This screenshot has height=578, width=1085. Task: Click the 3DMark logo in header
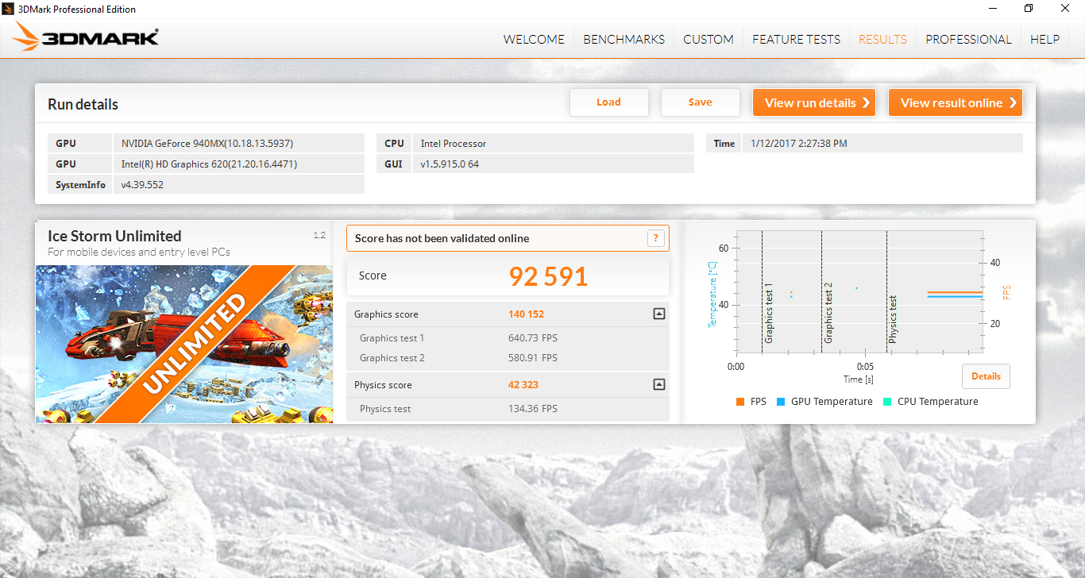pos(86,37)
